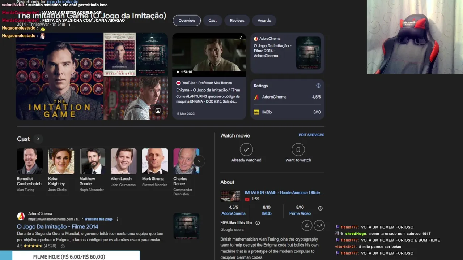Play the IMITATION GAME Bande Annonce trailer
This screenshot has width=463, height=260.
coord(284,193)
